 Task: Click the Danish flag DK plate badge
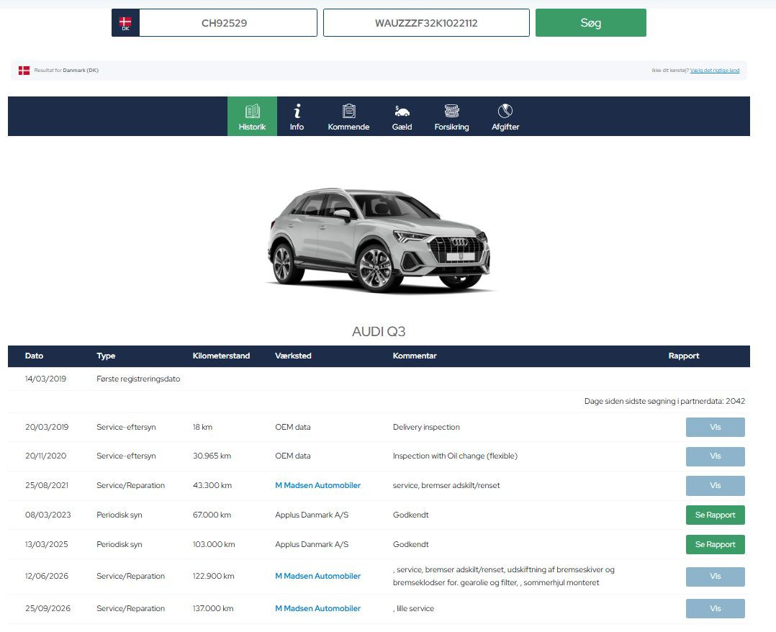pos(125,23)
